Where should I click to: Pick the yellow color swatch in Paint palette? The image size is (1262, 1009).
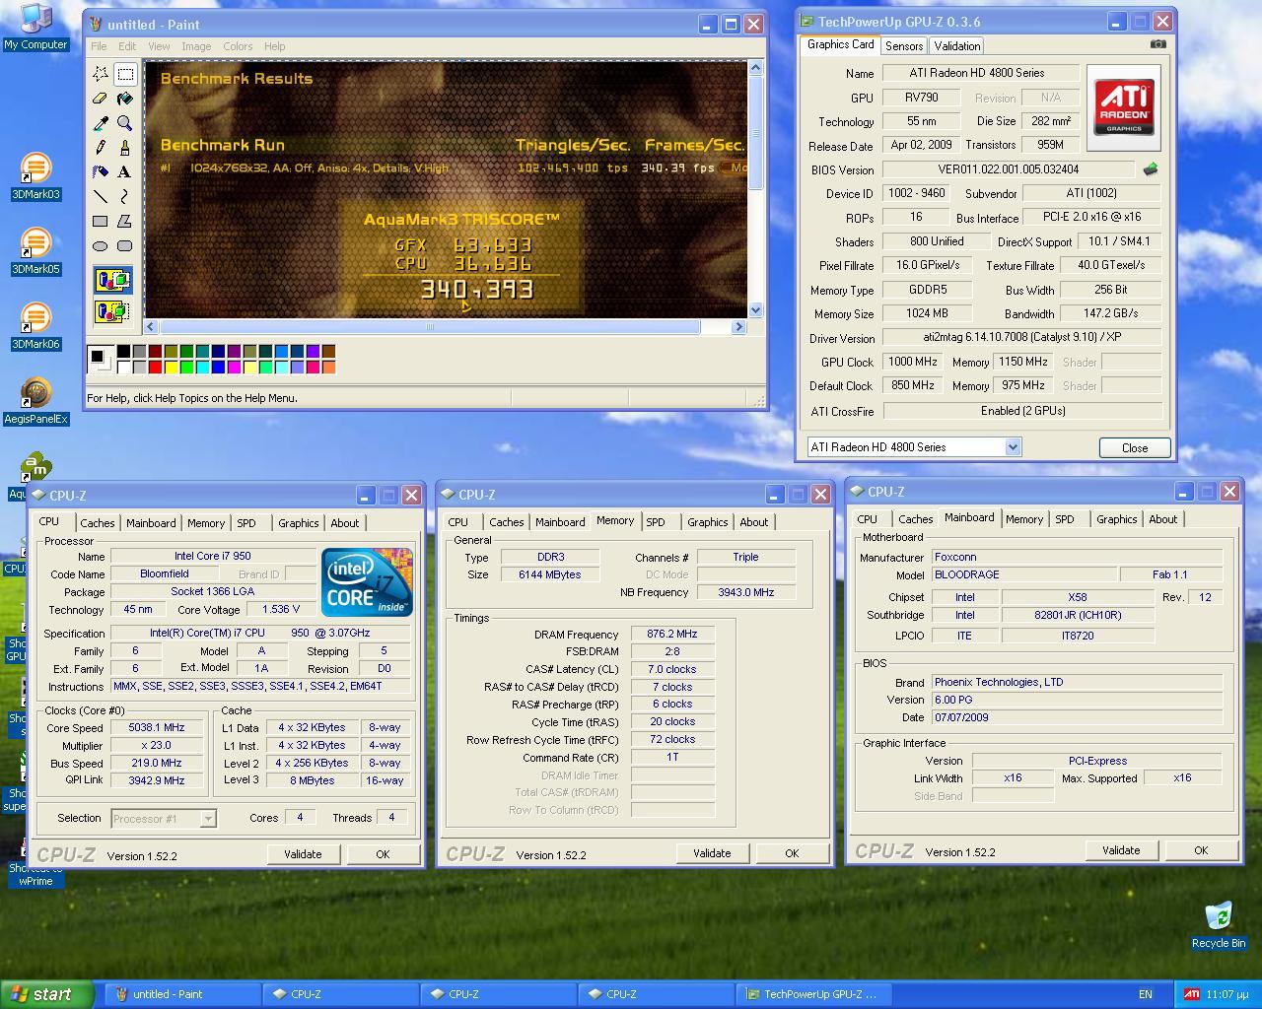click(x=171, y=368)
